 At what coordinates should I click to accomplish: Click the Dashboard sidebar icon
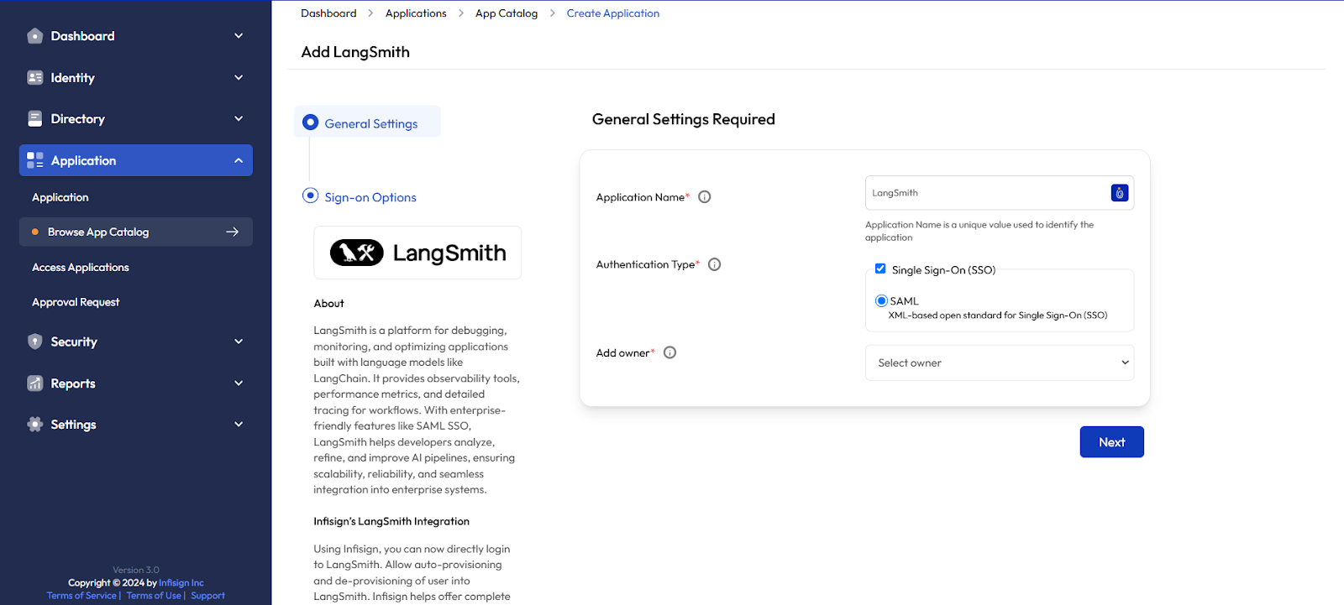[34, 36]
